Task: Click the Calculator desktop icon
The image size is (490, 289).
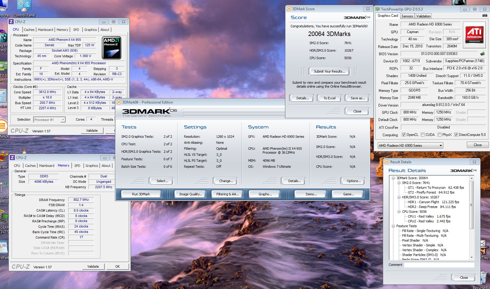Action: tap(2, 96)
